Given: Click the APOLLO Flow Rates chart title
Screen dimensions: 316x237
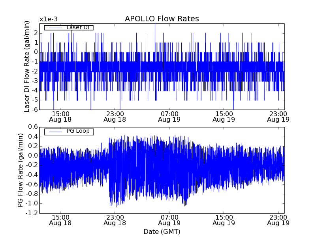Looking at the screenshot, I should click(162, 19).
